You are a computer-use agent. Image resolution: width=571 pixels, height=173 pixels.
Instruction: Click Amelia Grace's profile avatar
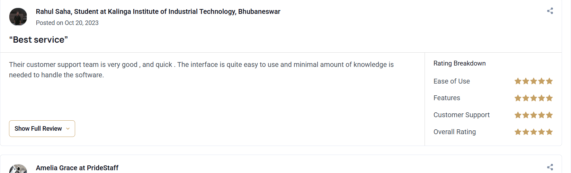point(18,169)
